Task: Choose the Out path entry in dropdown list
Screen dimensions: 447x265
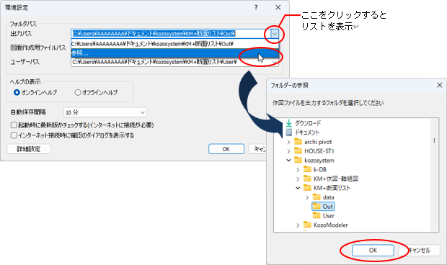Action: (x=174, y=44)
